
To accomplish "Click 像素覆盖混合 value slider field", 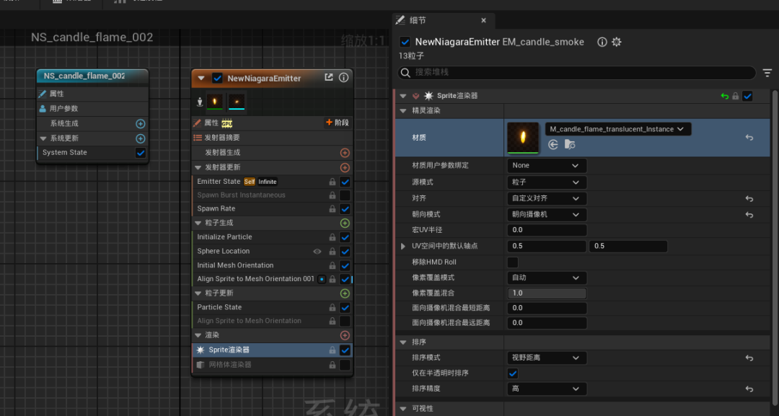I will pyautogui.click(x=547, y=293).
